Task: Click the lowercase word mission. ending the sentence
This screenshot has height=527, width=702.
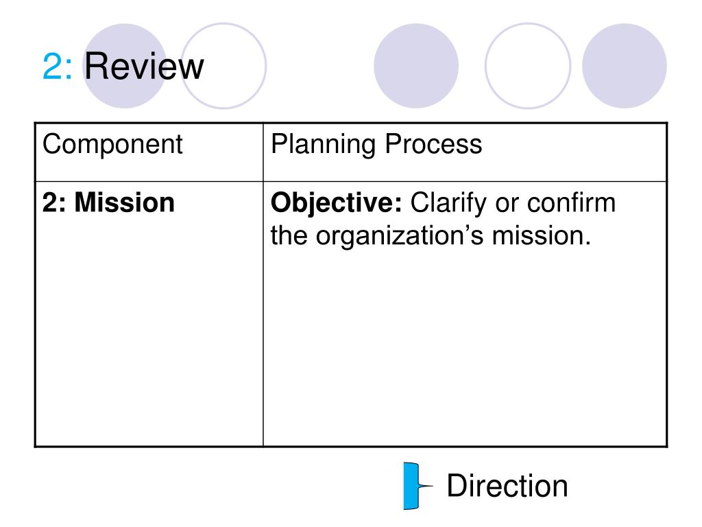Action: pos(542,236)
